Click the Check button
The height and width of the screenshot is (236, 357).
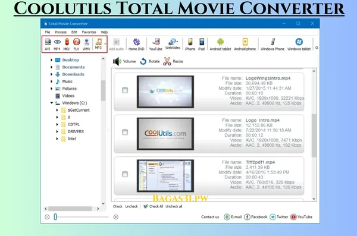118,206
